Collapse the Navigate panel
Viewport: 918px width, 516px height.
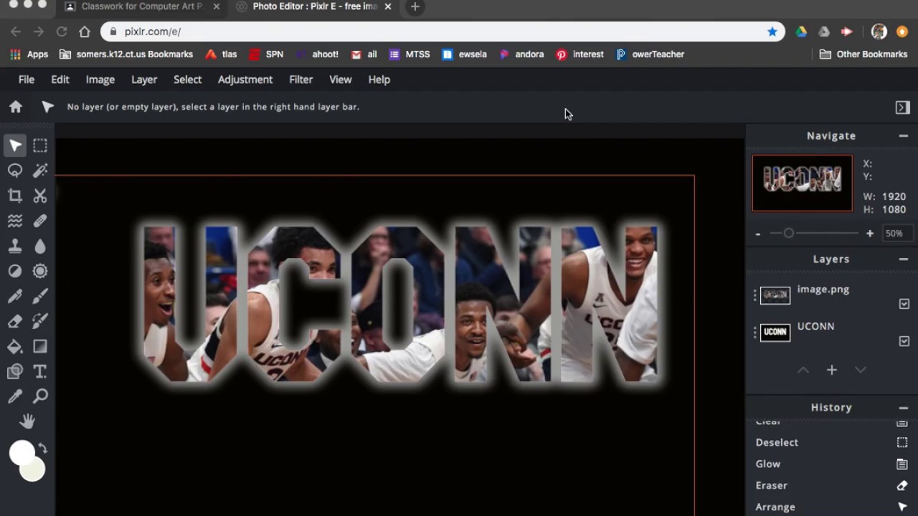[904, 135]
